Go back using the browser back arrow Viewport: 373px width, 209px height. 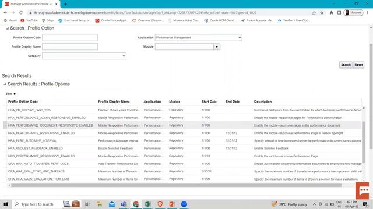coord(5,13)
